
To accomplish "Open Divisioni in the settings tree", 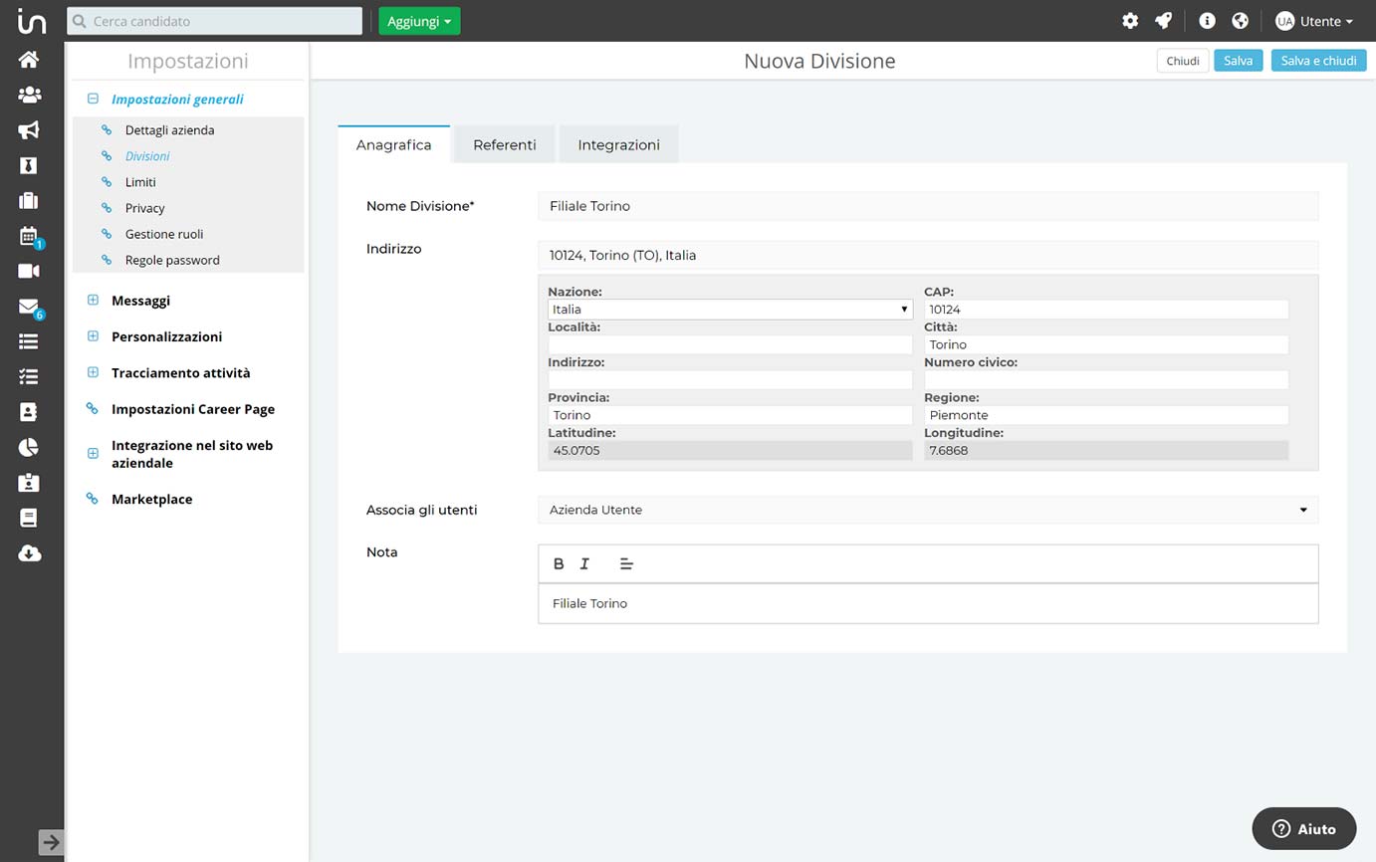I will click(x=147, y=156).
